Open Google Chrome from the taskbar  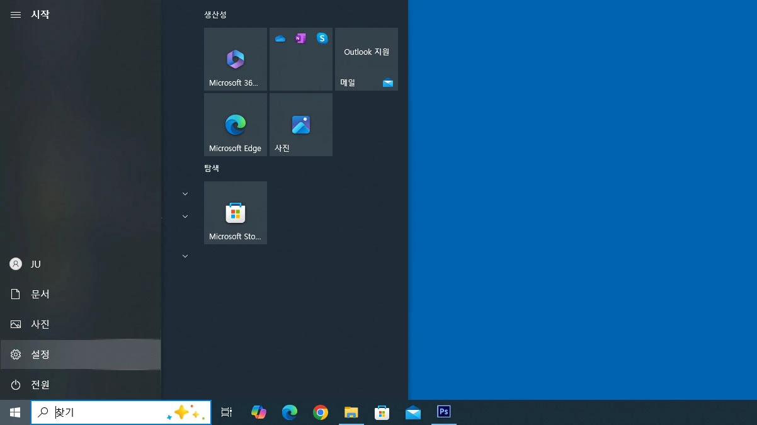(x=321, y=412)
